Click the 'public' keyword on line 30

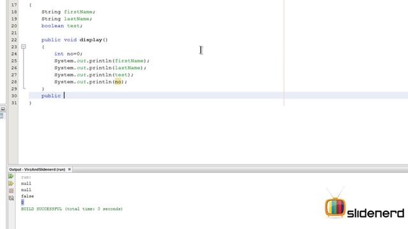click(51, 96)
